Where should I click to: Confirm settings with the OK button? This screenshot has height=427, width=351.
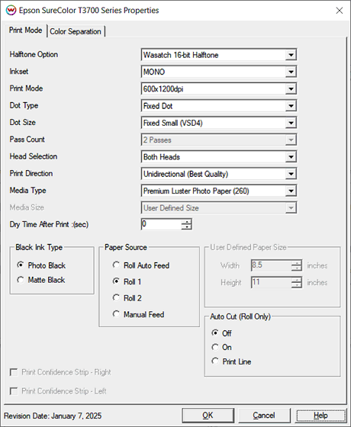[x=208, y=416]
